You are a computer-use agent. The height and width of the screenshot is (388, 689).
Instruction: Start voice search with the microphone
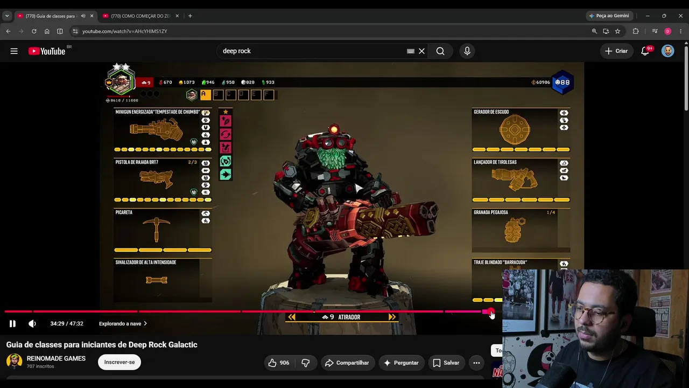click(x=467, y=51)
